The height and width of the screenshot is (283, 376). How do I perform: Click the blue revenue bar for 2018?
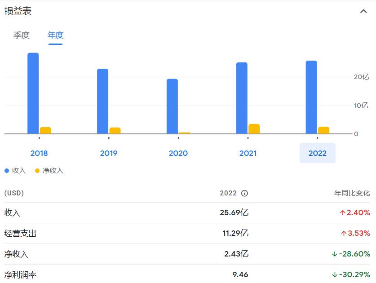pyautogui.click(x=33, y=93)
